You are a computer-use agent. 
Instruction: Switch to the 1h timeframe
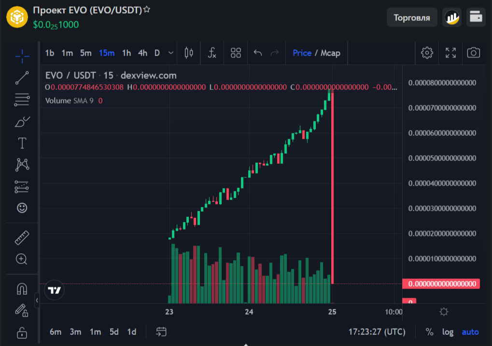pos(127,53)
